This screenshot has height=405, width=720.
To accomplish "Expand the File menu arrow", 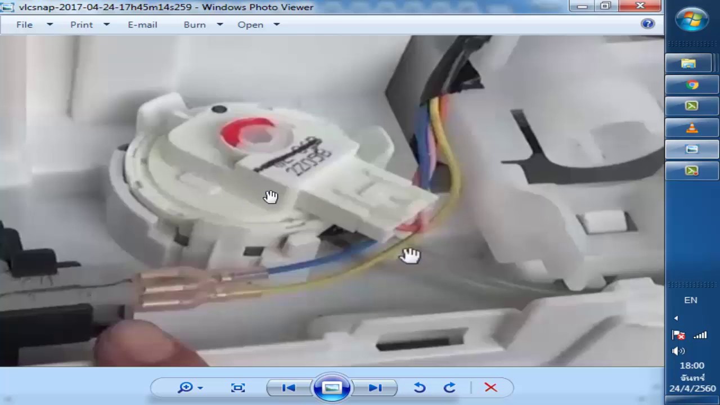I will click(x=49, y=25).
